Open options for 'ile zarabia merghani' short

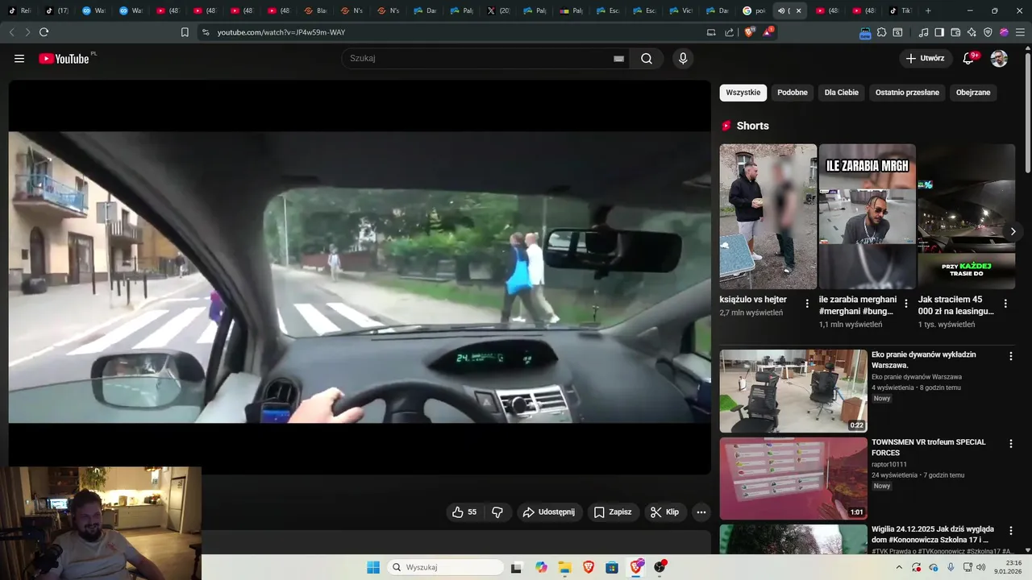pyautogui.click(x=906, y=304)
